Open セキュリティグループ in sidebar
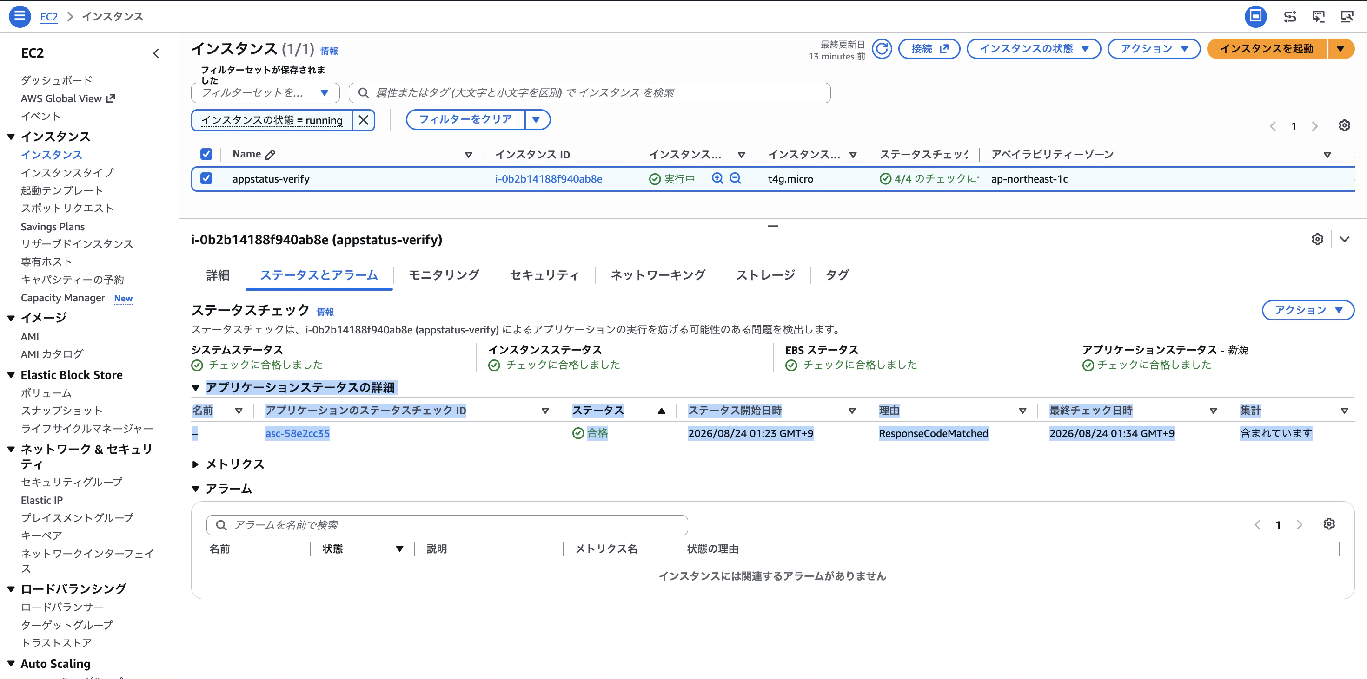The width and height of the screenshot is (1367, 679). point(72,483)
